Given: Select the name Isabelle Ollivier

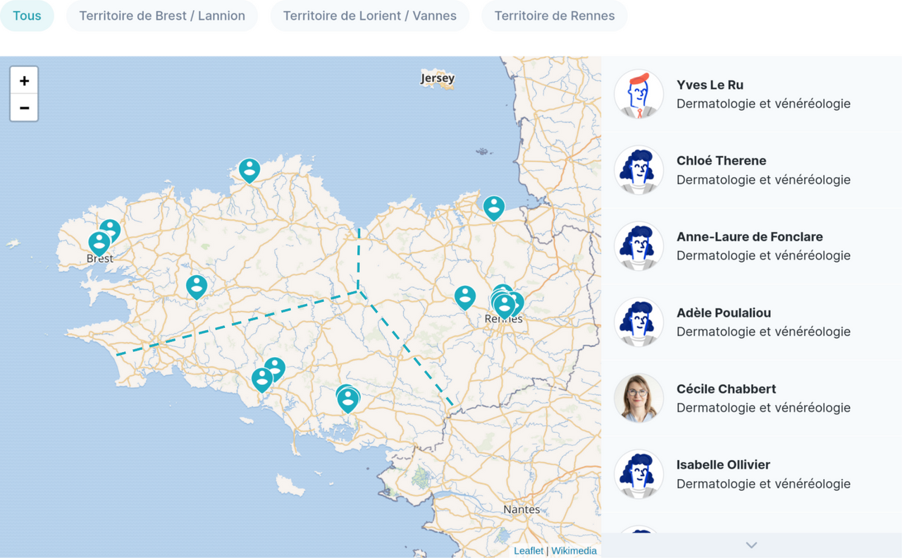Looking at the screenshot, I should (723, 465).
